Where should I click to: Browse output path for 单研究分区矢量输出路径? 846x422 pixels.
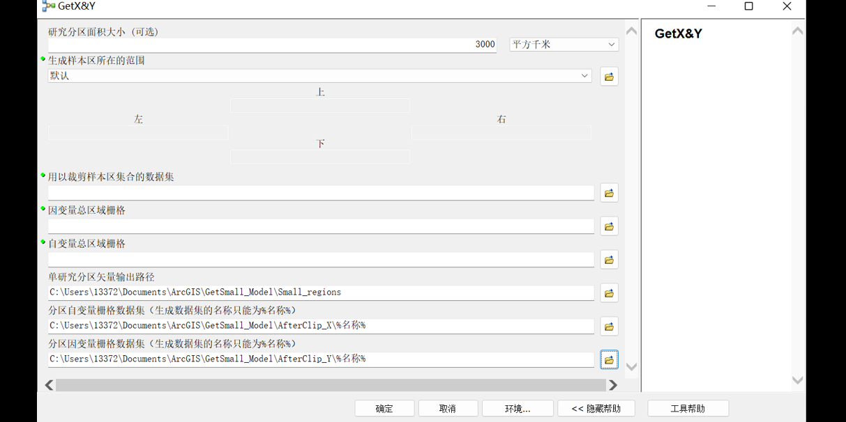pos(609,293)
